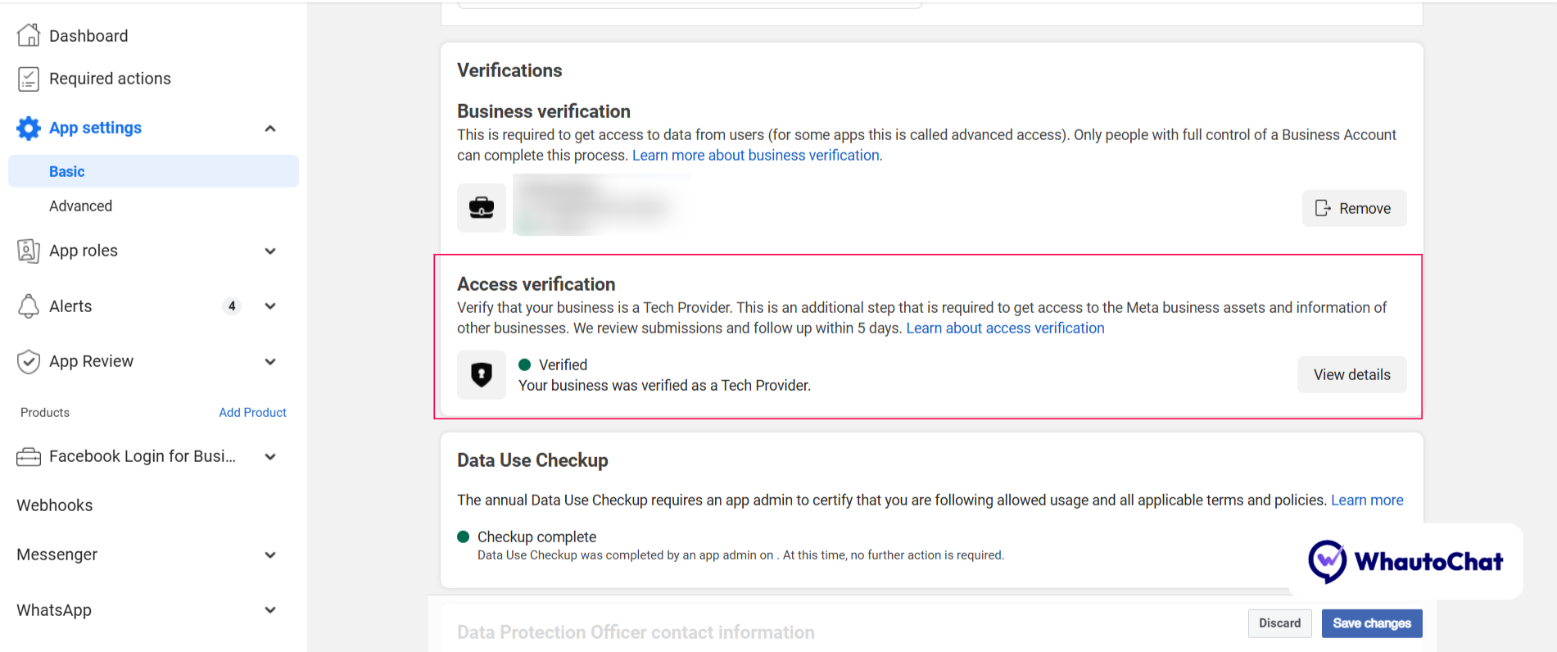
Task: Expand the WhatsApp section
Action: 270,609
